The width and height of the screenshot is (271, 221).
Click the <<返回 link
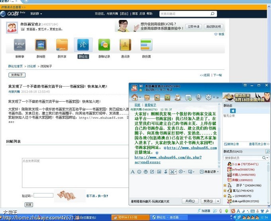tap(205, 75)
